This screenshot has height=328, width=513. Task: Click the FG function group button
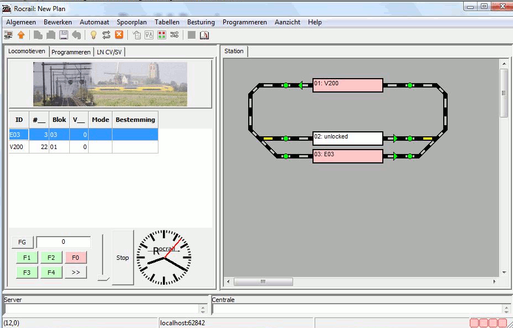[22, 242]
